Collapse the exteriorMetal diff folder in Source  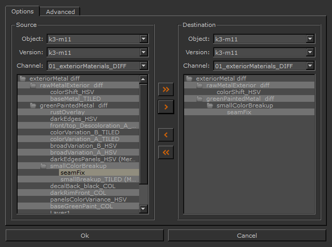(22, 79)
